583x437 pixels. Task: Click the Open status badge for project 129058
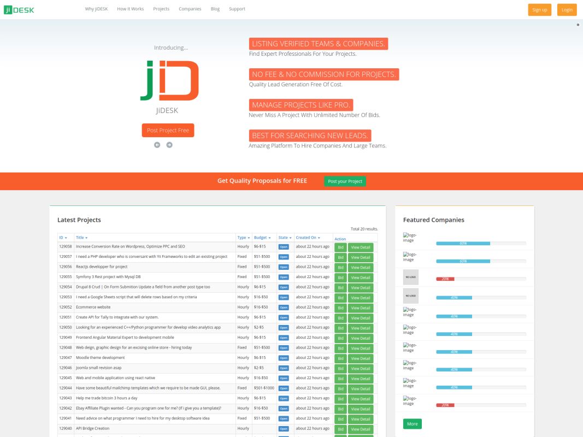pos(284,247)
